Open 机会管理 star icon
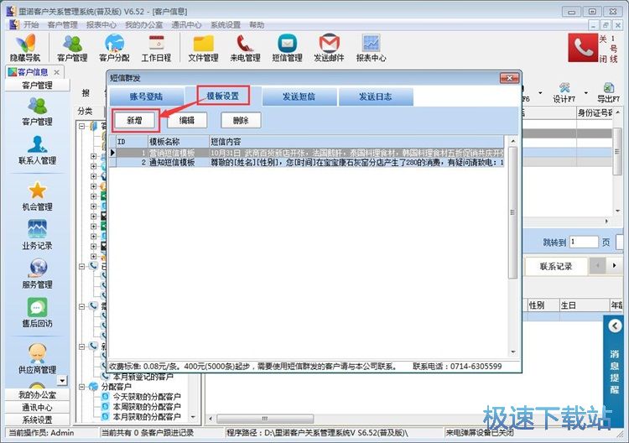Screen dimensions: 629x443 point(37,196)
